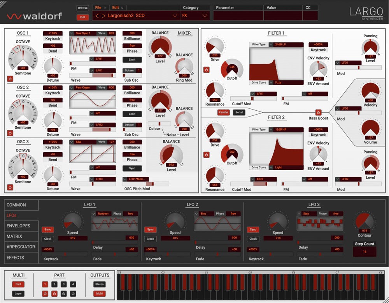The width and height of the screenshot is (389, 303).
Task: Toggle the OSC 1 power button
Action: click(x=10, y=78)
